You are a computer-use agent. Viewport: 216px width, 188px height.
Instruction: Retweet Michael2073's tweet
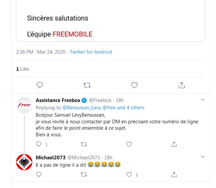click(x=84, y=174)
